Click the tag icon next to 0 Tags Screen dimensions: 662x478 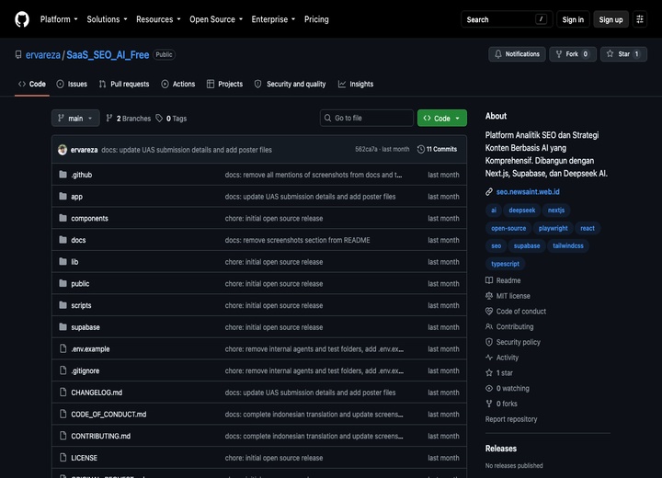pos(159,119)
